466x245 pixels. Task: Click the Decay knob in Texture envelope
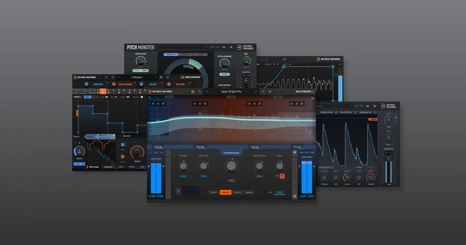[347, 177]
